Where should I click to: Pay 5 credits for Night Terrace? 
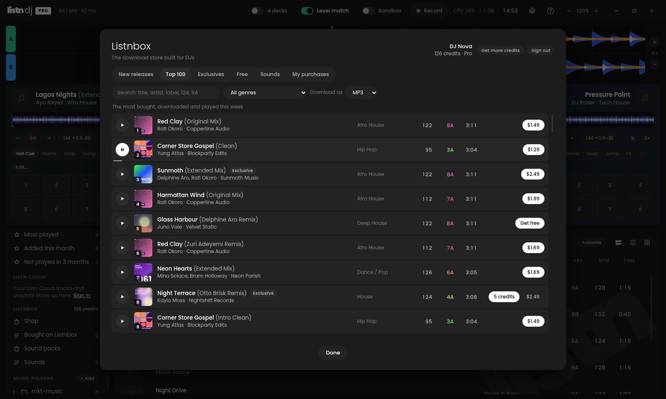pos(504,297)
